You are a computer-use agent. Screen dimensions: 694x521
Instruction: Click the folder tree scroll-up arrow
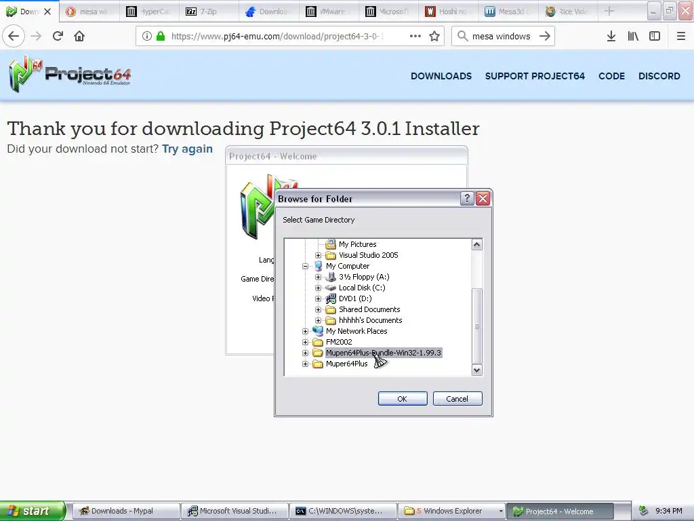tap(476, 244)
